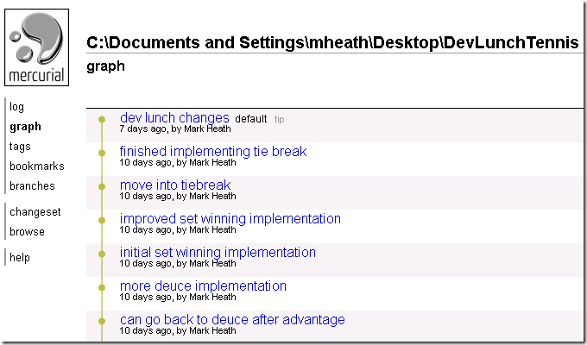Open the log view
The width and height of the screenshot is (587, 345).
coord(17,107)
